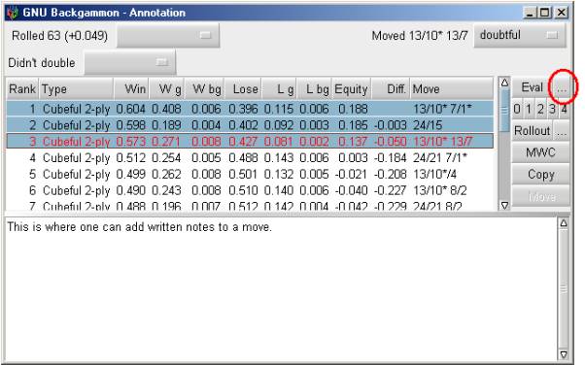This screenshot has height=365, width=585.
Task: Select red rank 3 move 13/10* 13/7
Action: pyautogui.click(x=250, y=142)
